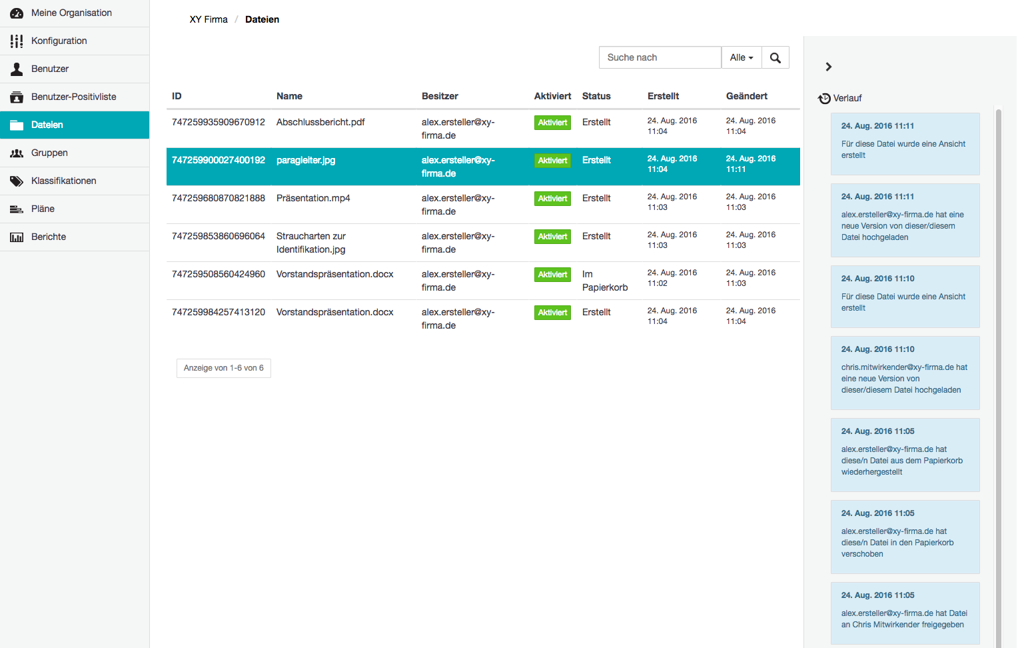This screenshot has width=1030, height=648.
Task: Click the magnifier search button
Action: click(x=775, y=58)
